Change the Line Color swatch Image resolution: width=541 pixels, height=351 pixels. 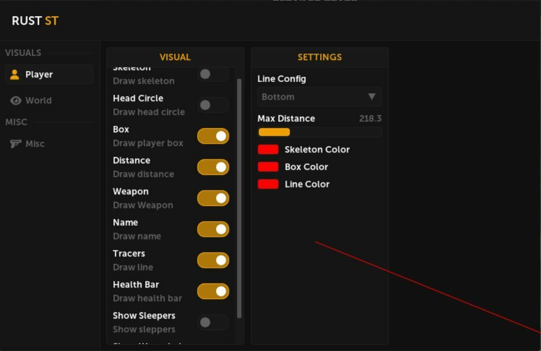point(268,184)
